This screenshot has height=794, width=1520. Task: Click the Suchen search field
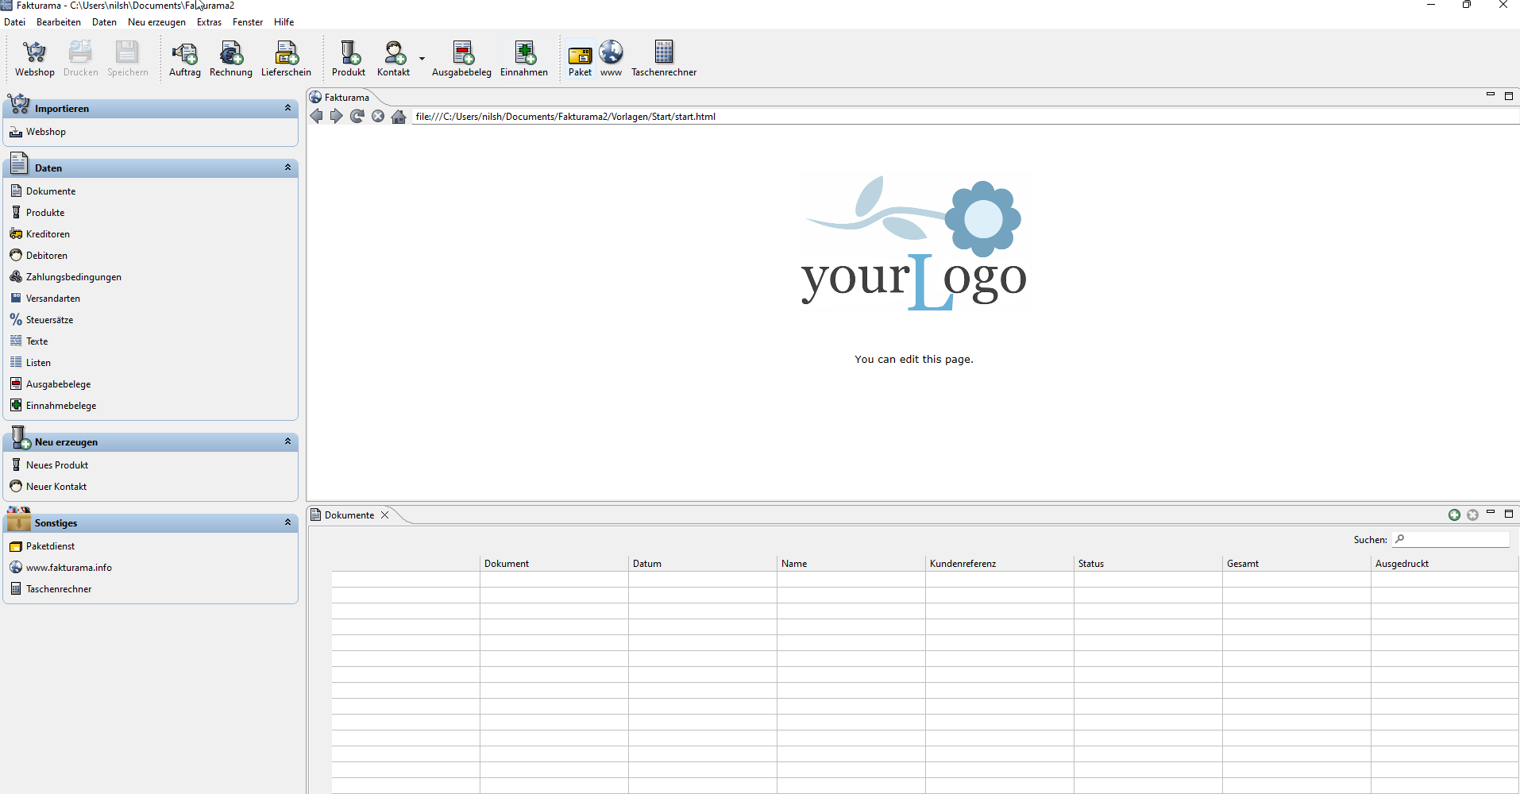coord(1451,539)
